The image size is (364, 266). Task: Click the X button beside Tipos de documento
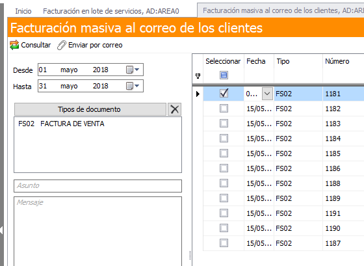click(x=175, y=109)
